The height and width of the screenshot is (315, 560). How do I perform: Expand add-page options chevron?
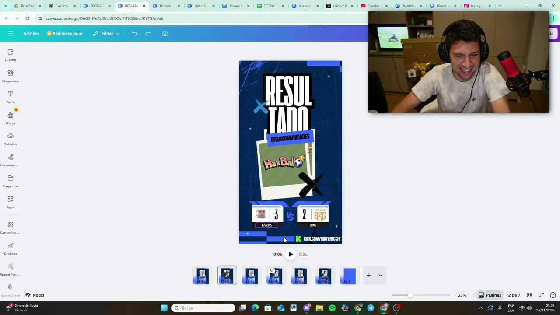[x=381, y=275]
